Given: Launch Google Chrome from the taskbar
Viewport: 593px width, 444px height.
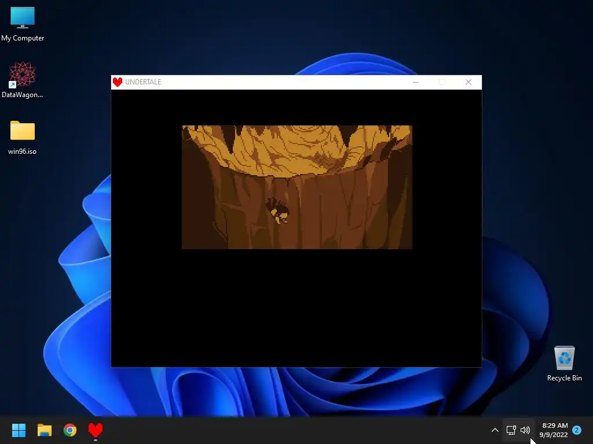Looking at the screenshot, I should 70,430.
